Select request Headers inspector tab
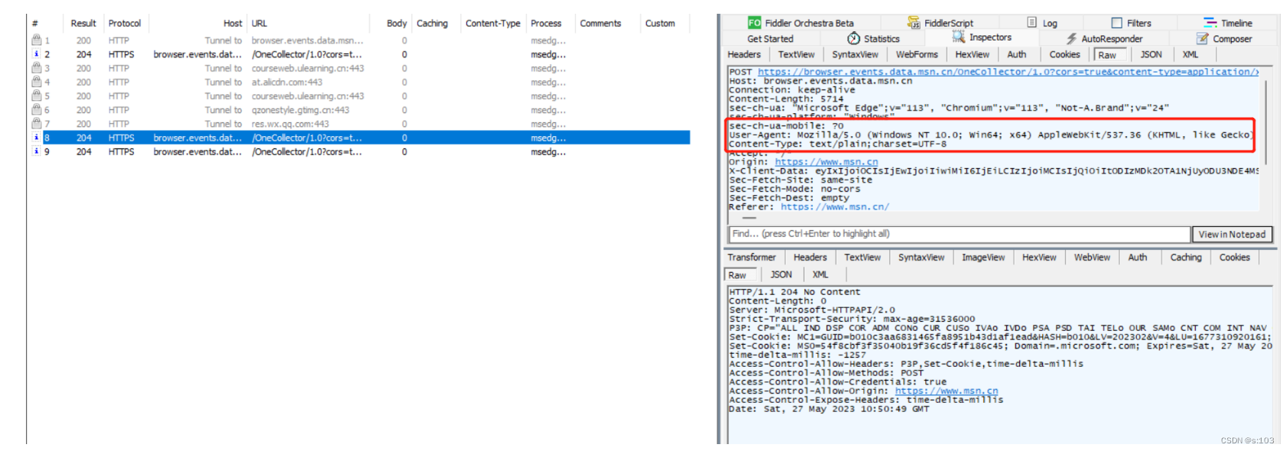 click(x=744, y=55)
